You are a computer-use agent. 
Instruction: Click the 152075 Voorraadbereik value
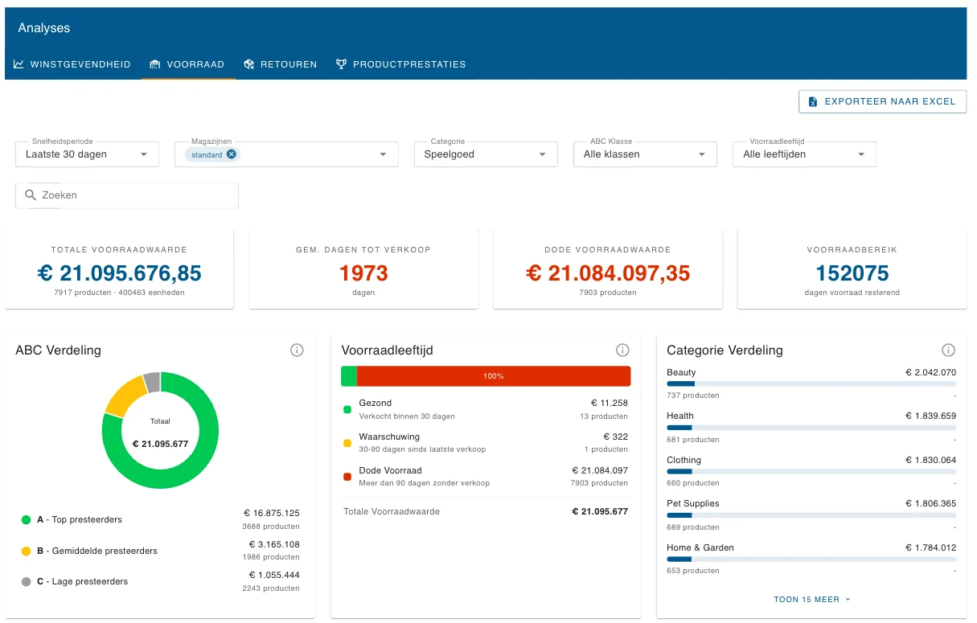tap(852, 273)
